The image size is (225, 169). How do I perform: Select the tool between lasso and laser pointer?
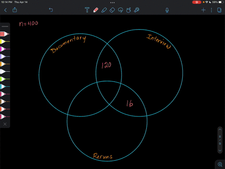tap(128, 10)
